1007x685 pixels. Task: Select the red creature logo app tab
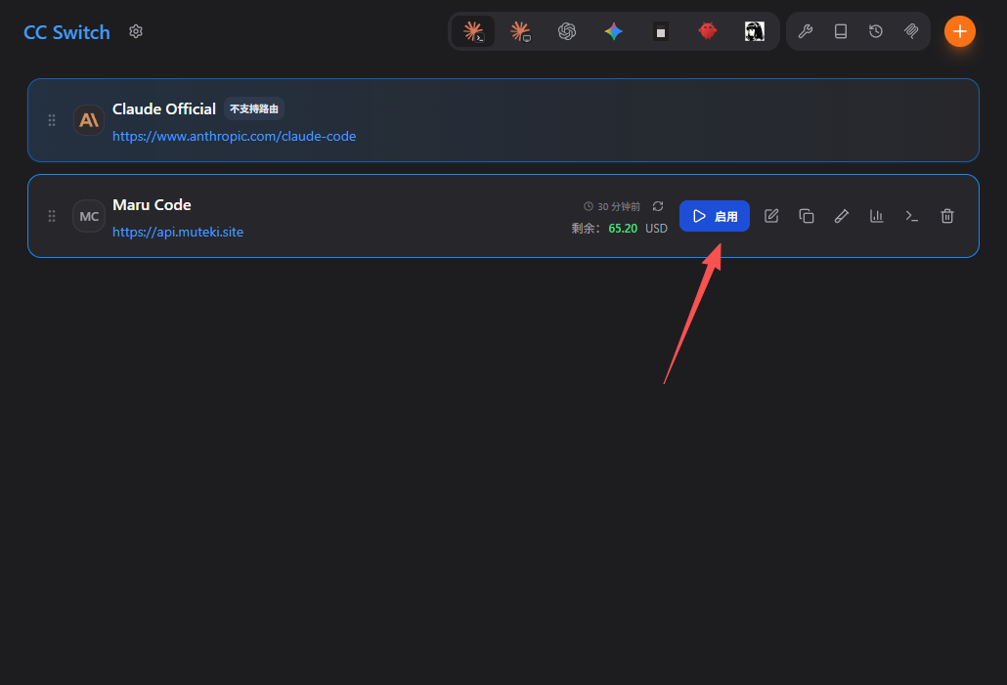pos(708,31)
